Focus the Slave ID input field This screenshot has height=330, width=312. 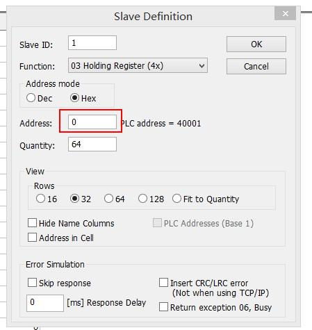click(x=92, y=42)
